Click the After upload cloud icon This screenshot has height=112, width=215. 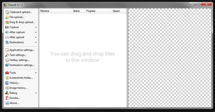7,37
